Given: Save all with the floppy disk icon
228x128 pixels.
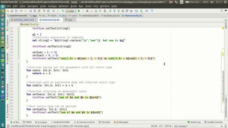Looking at the screenshot, I should pos(12,11).
